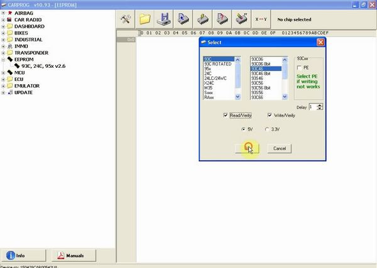Expand the MCU tree node
The image size is (377, 268).
click(x=3, y=72)
